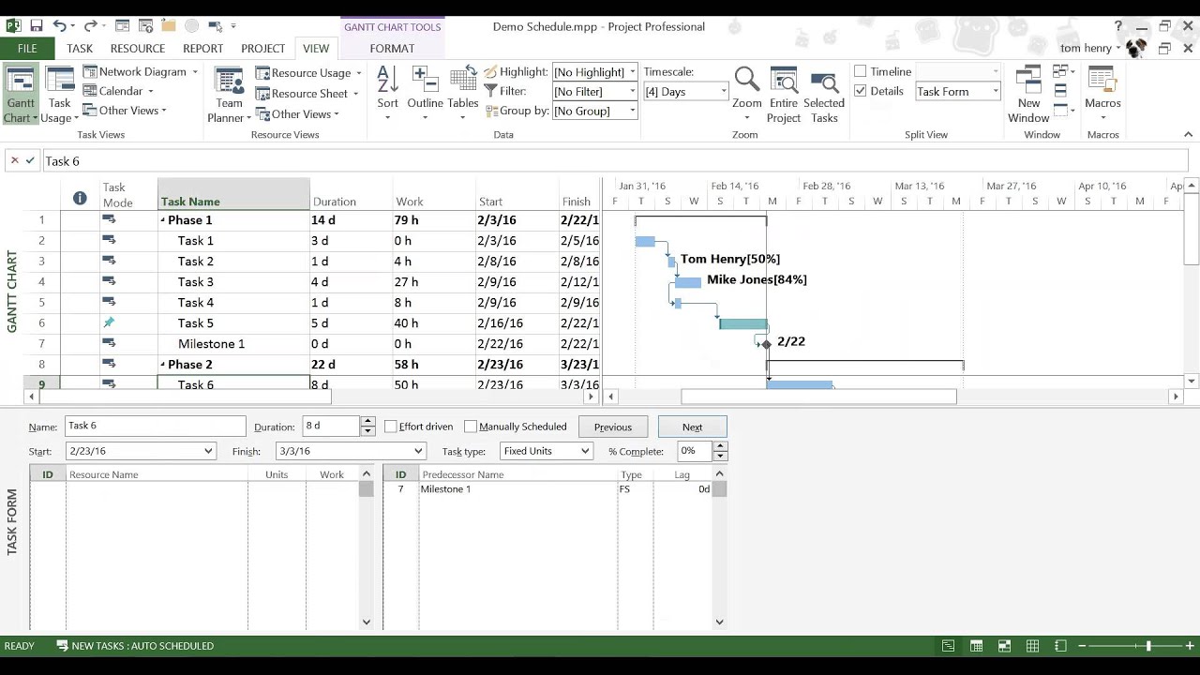Open the Finish date dropdown in task form
This screenshot has height=675, width=1200.
point(418,451)
